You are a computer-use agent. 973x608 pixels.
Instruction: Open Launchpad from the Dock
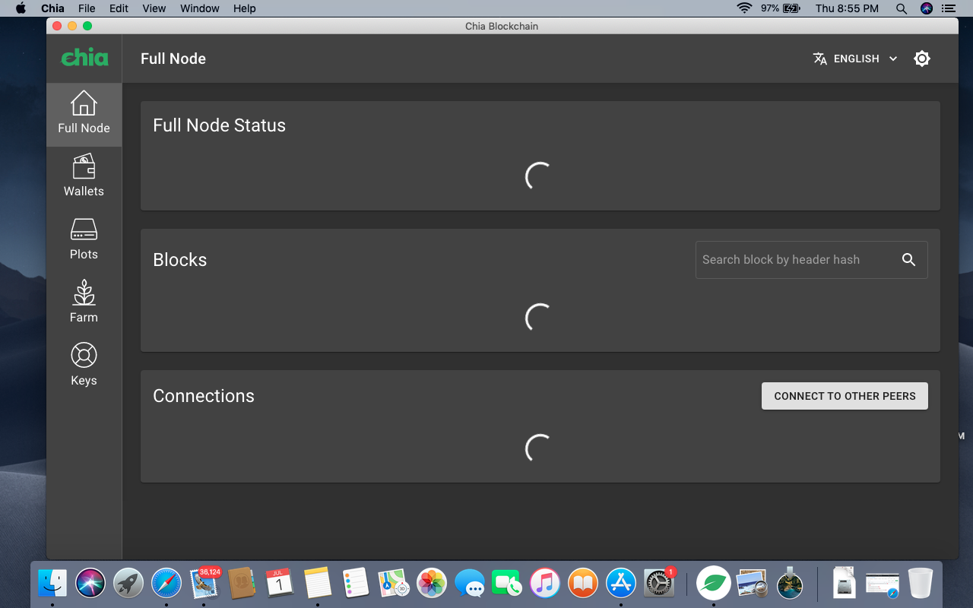point(128,583)
